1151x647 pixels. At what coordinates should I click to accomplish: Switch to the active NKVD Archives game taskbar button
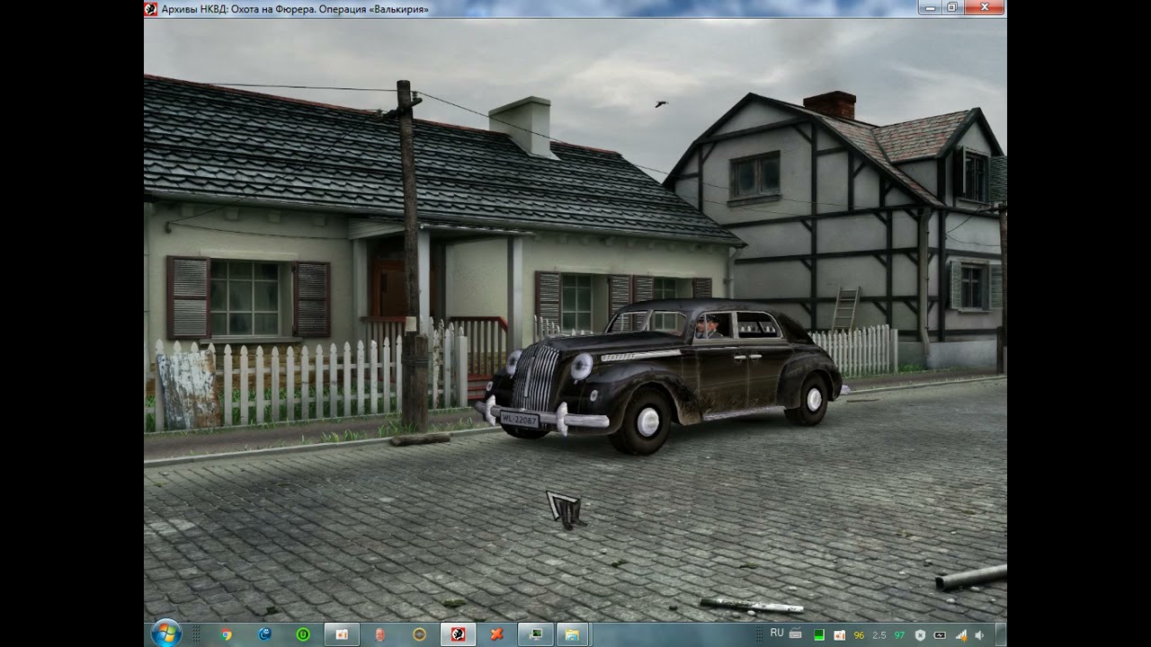point(458,634)
